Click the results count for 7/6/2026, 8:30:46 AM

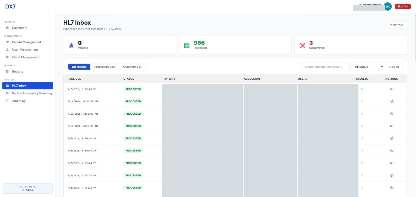pyautogui.click(x=362, y=138)
